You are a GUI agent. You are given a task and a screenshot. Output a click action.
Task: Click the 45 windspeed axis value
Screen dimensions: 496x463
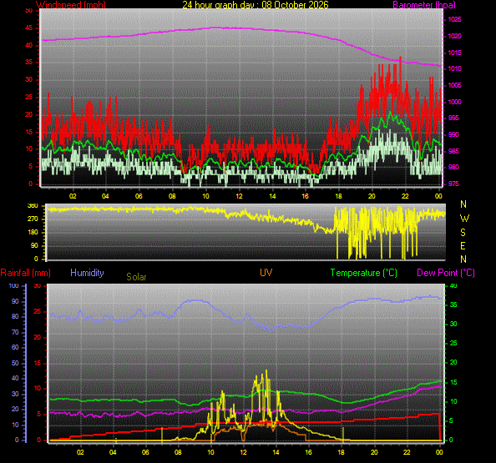point(28,28)
